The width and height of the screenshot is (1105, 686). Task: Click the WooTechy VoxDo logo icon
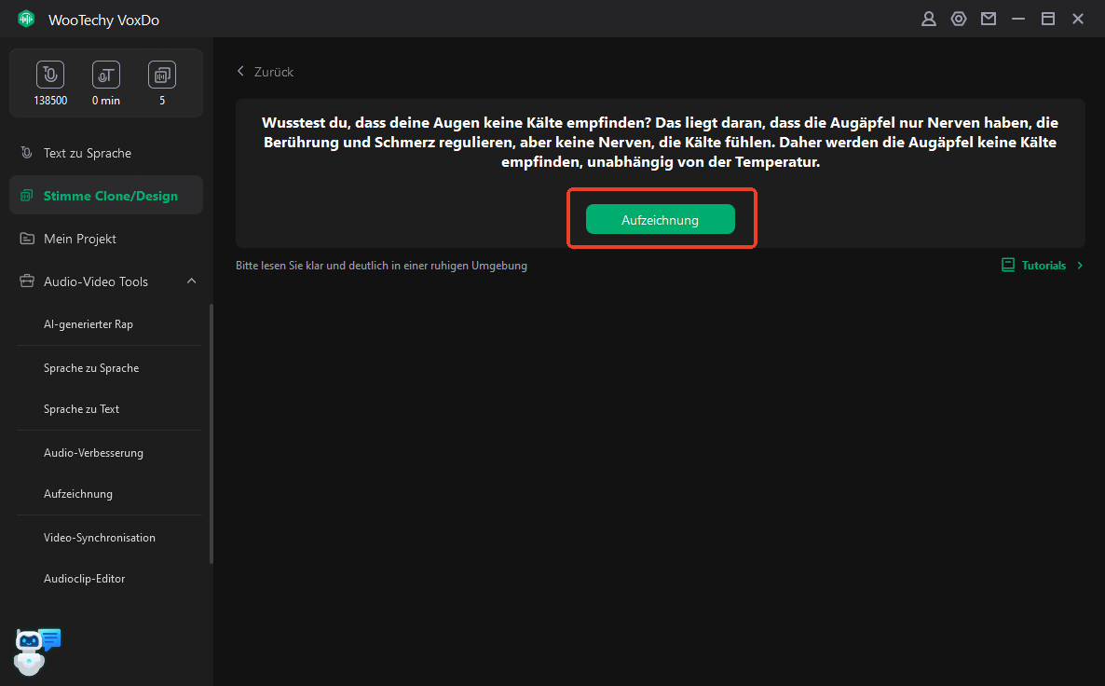pos(26,20)
